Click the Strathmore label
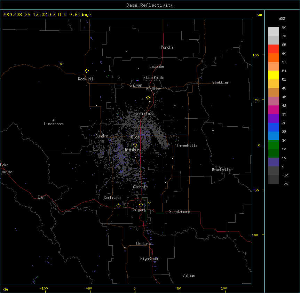Screen dimensions: 300x293 [180, 212]
